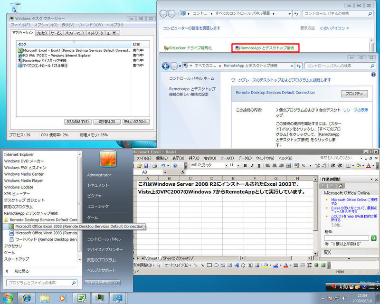Select the Oval tool in drawing toolbar
The height and width of the screenshot is (304, 380).
216,265
